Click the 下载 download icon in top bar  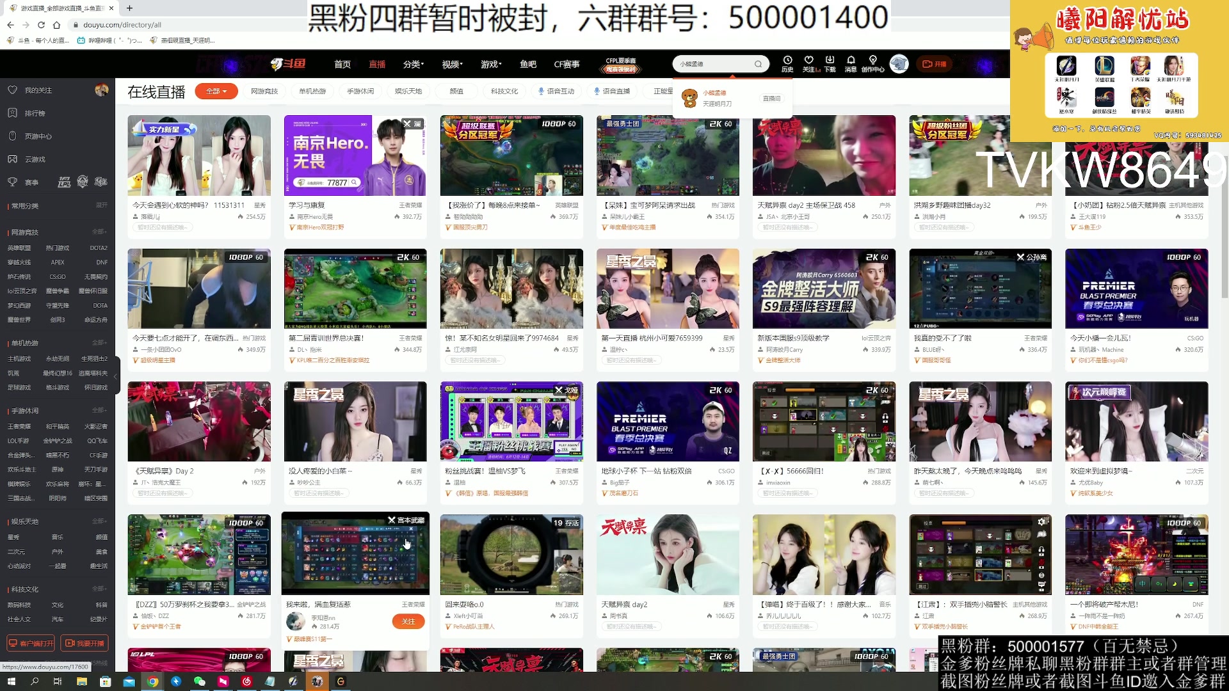click(x=830, y=63)
